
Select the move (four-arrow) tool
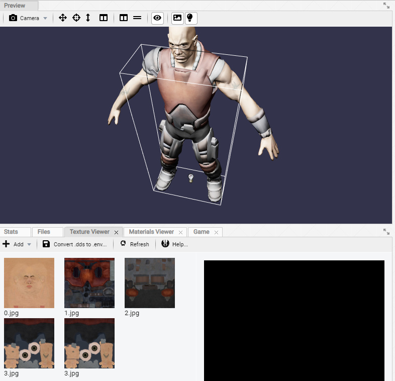[63, 18]
